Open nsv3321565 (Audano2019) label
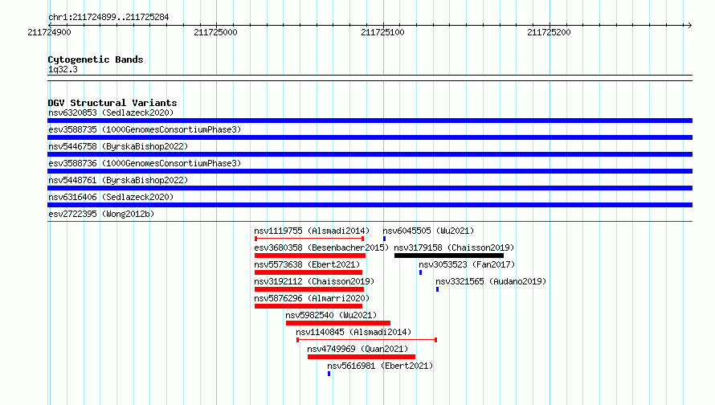Screen dimensions: 715x405 (491, 281)
